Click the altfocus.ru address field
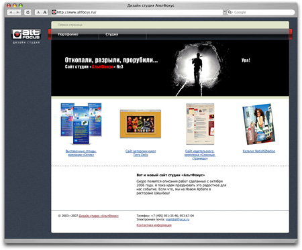 click(x=137, y=12)
